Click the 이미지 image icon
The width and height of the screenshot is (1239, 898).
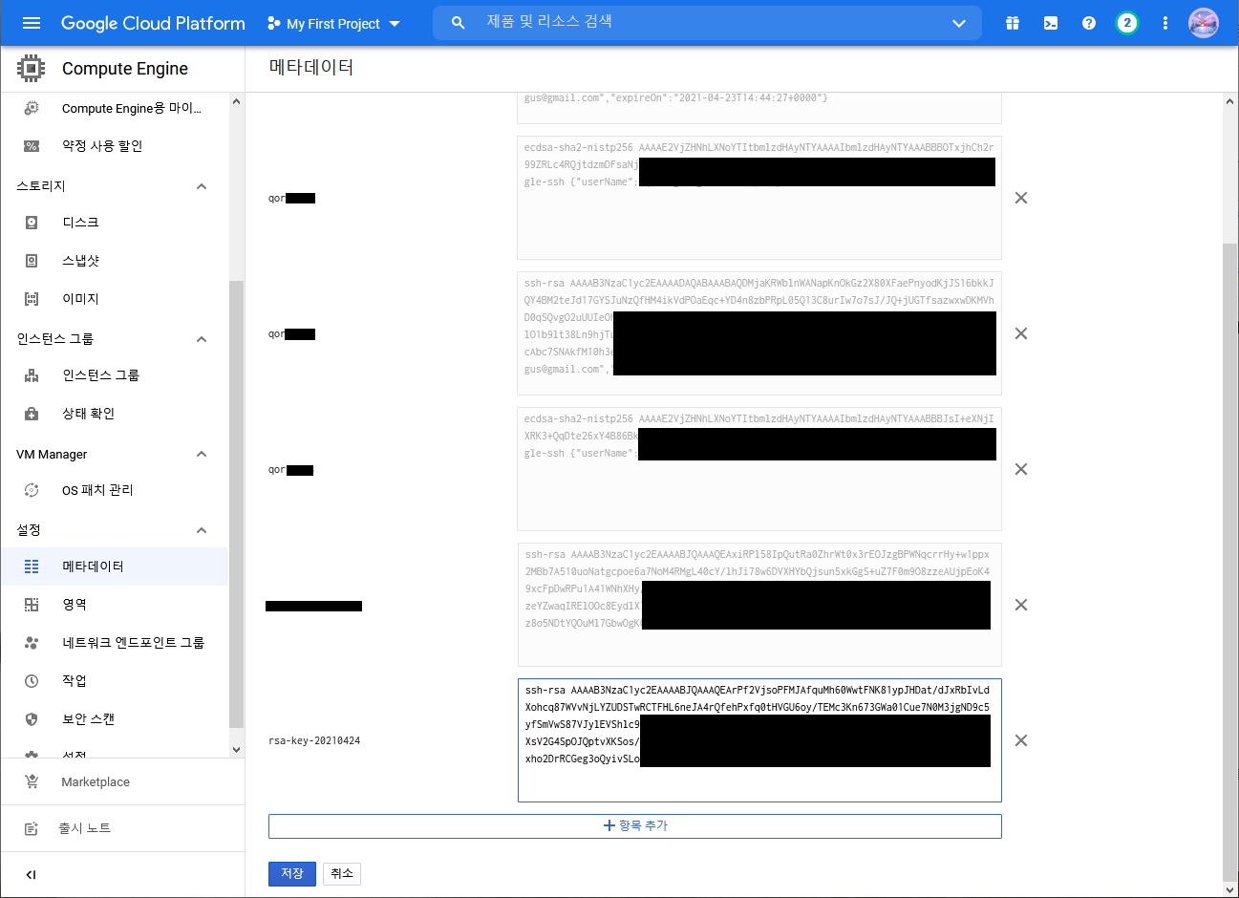point(32,299)
